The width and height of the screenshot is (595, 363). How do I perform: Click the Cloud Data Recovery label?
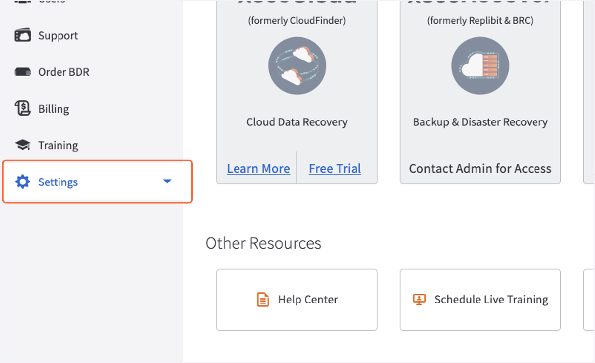pos(297,122)
